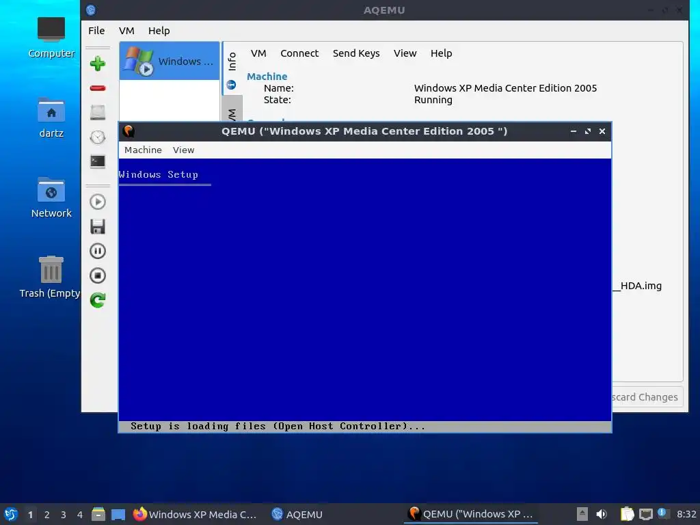The width and height of the screenshot is (700, 525).
Task: Open the Connect menu
Action: pyautogui.click(x=299, y=53)
